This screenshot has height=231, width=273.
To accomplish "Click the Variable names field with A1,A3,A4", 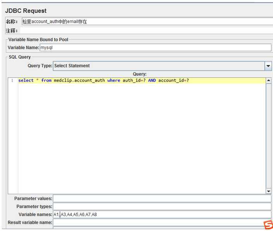I will (162, 214).
